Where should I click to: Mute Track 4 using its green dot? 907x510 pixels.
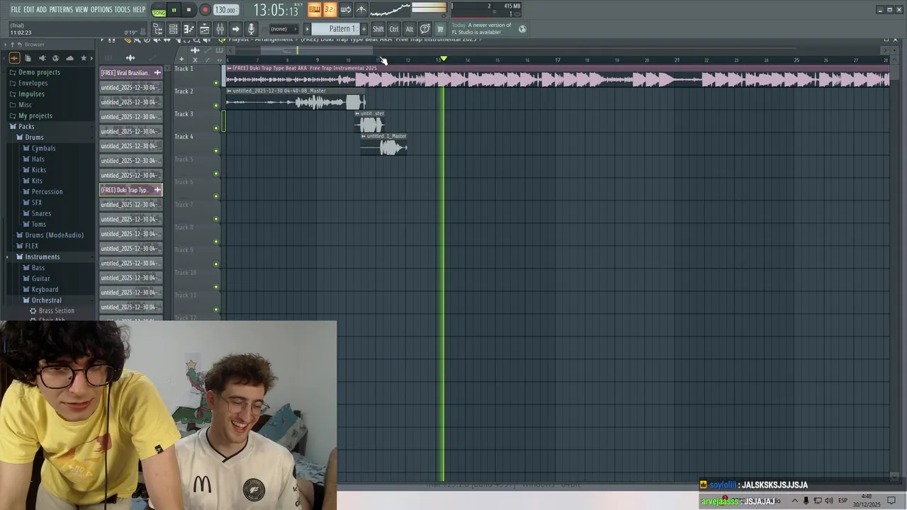coord(216,151)
